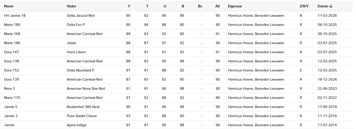Click sire Horst Libero
This screenshot has height=129, width=356.
(x=76, y=52)
